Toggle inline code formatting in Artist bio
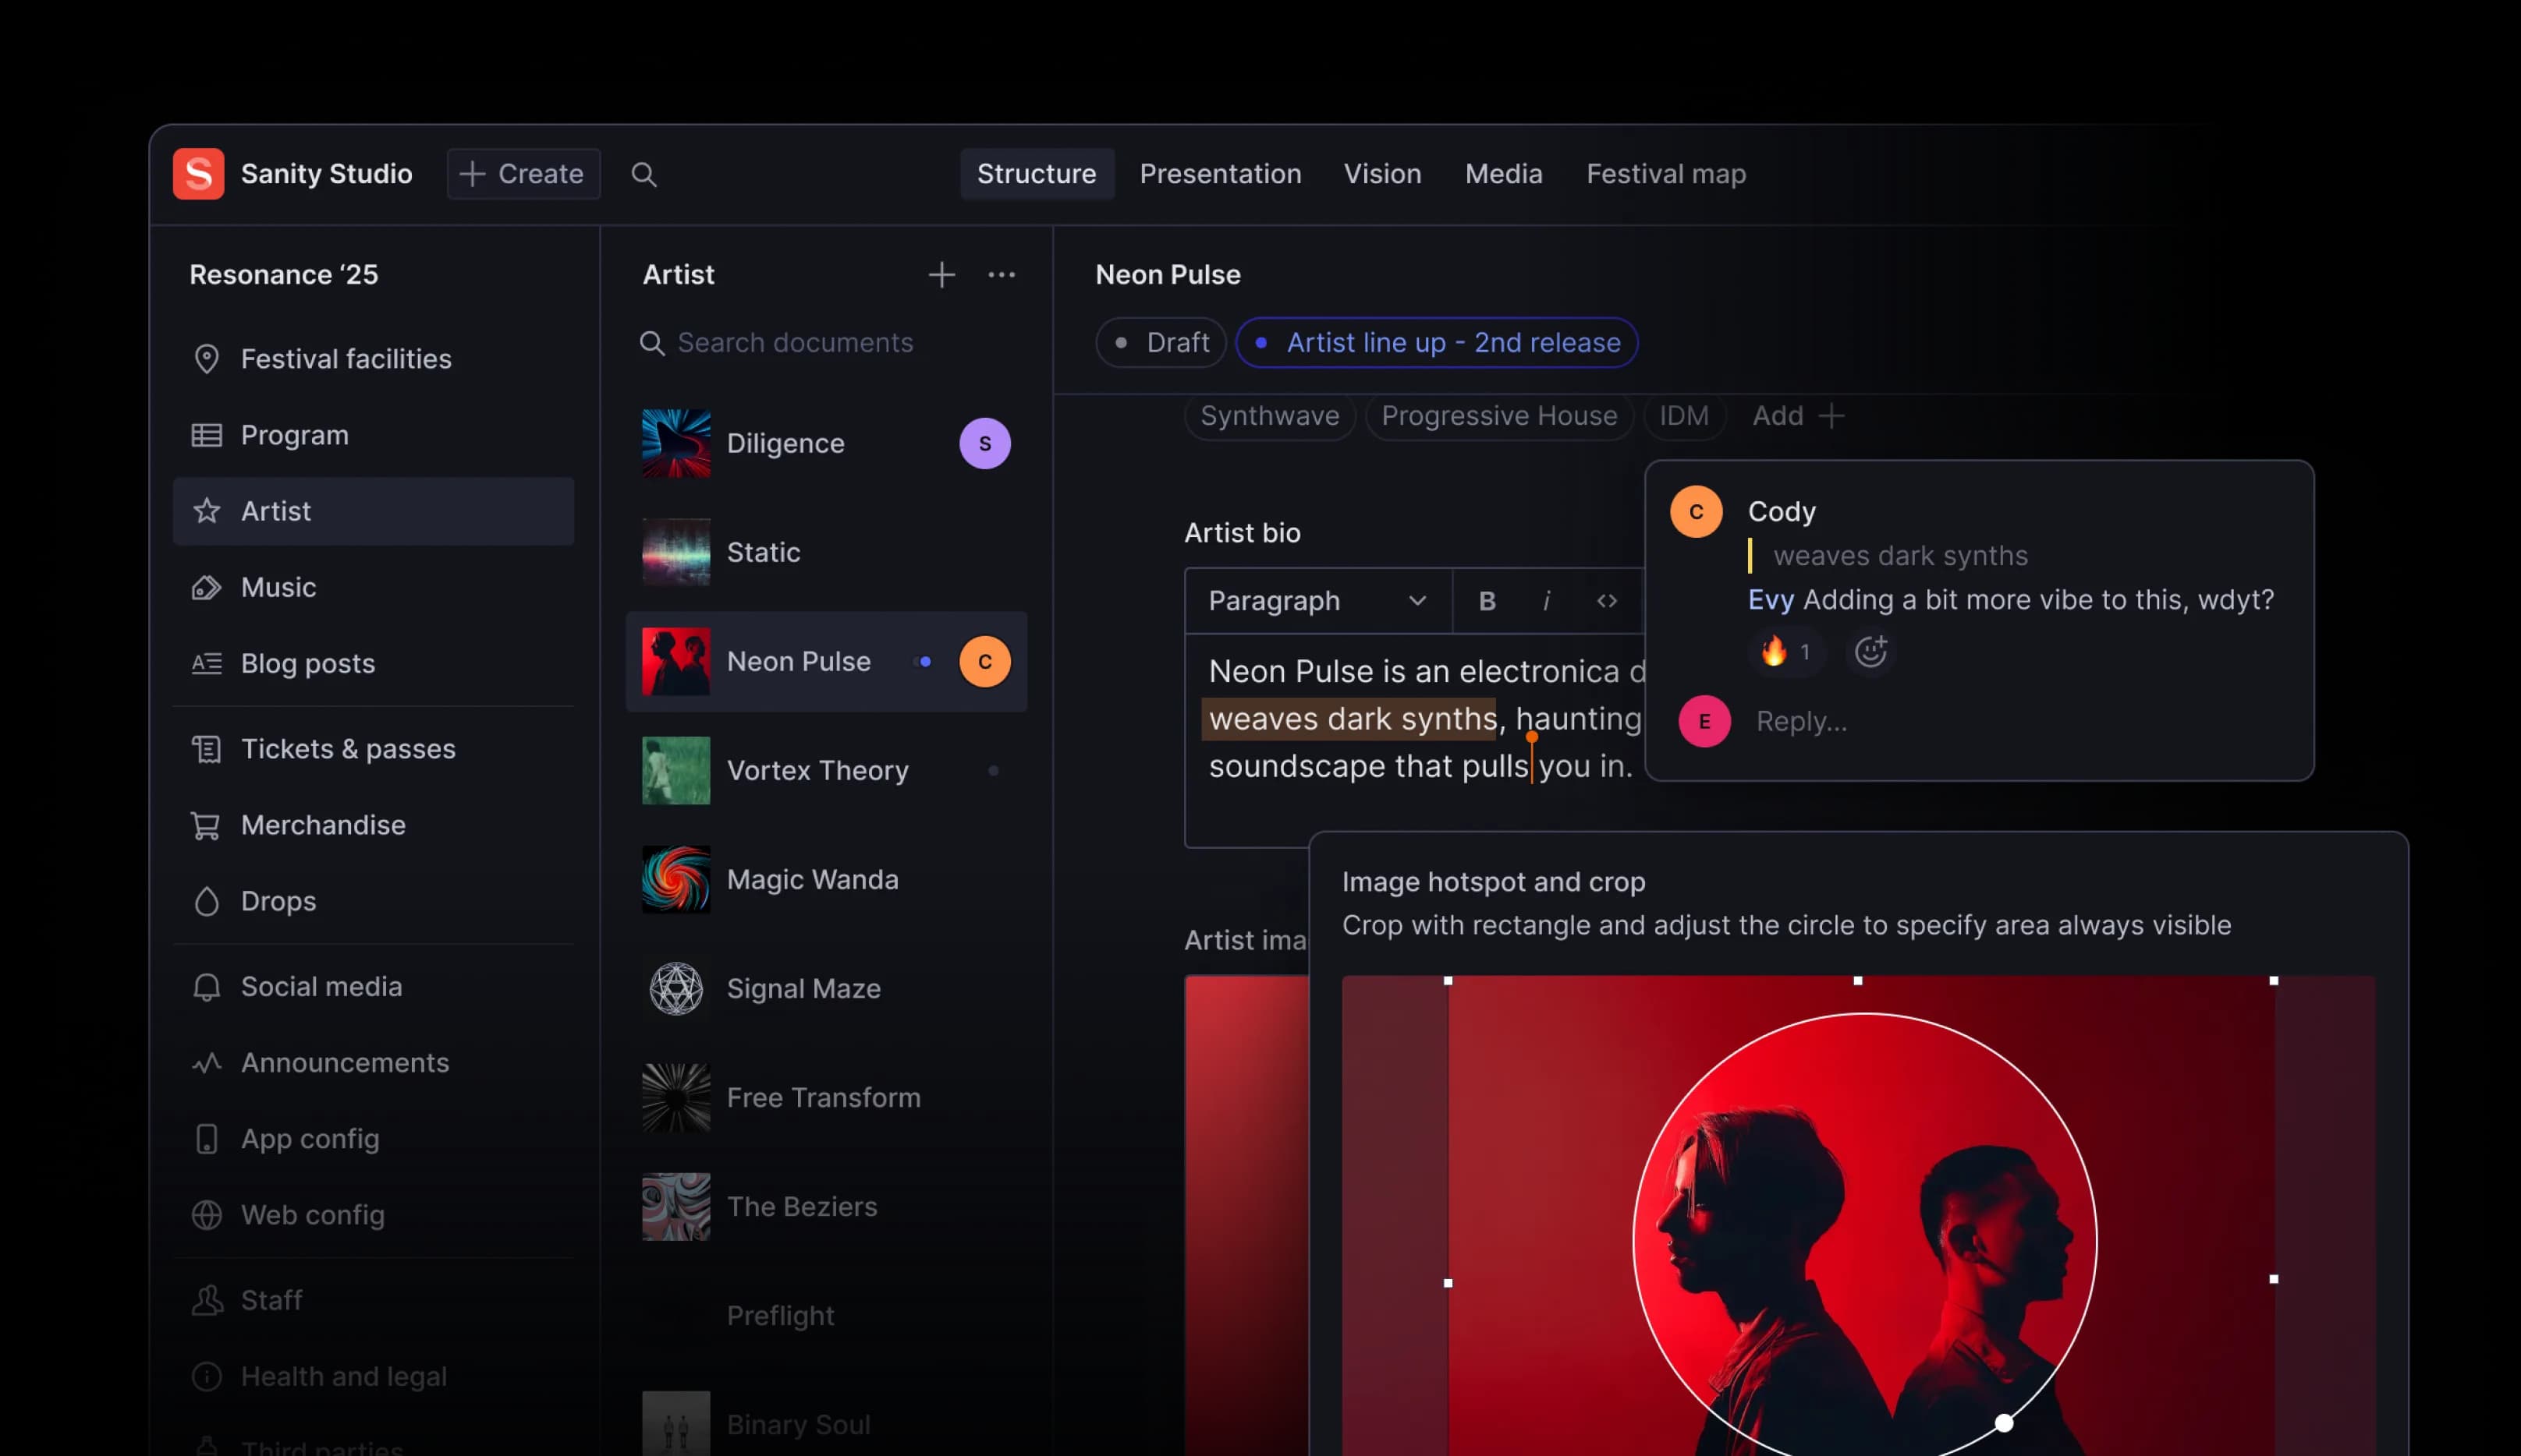This screenshot has width=2521, height=1456. [x=1607, y=601]
